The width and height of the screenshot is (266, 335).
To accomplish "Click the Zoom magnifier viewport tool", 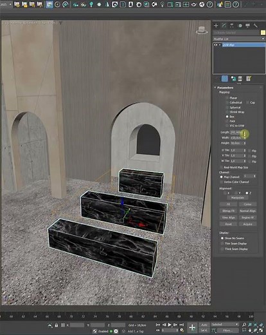I will click(x=244, y=325).
